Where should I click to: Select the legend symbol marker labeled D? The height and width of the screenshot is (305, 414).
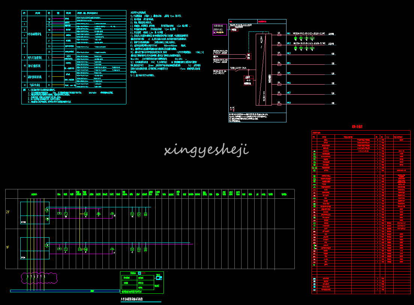tap(49, 85)
